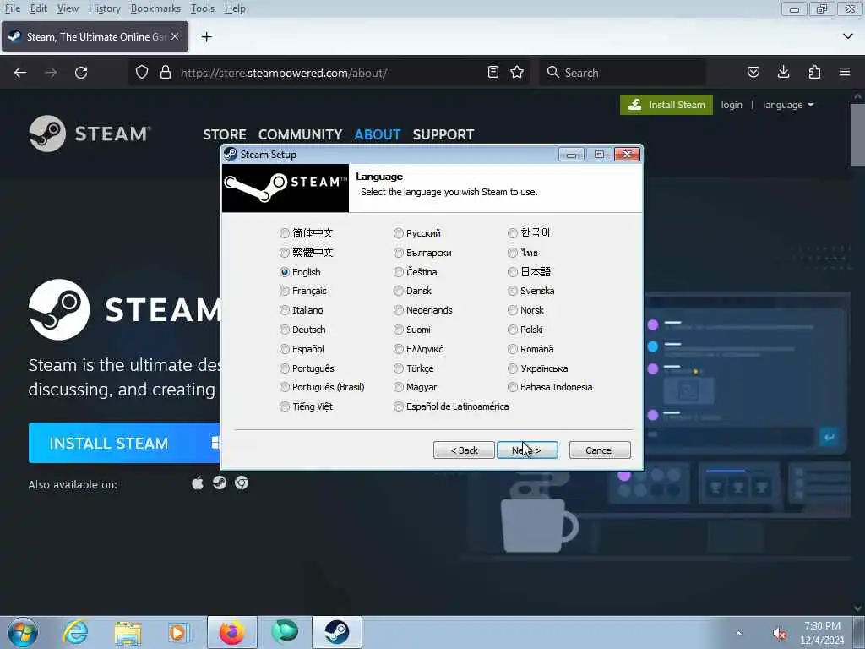Click the page vertical scrollbar thumb
Viewport: 865px width, 649px height.
[857, 134]
